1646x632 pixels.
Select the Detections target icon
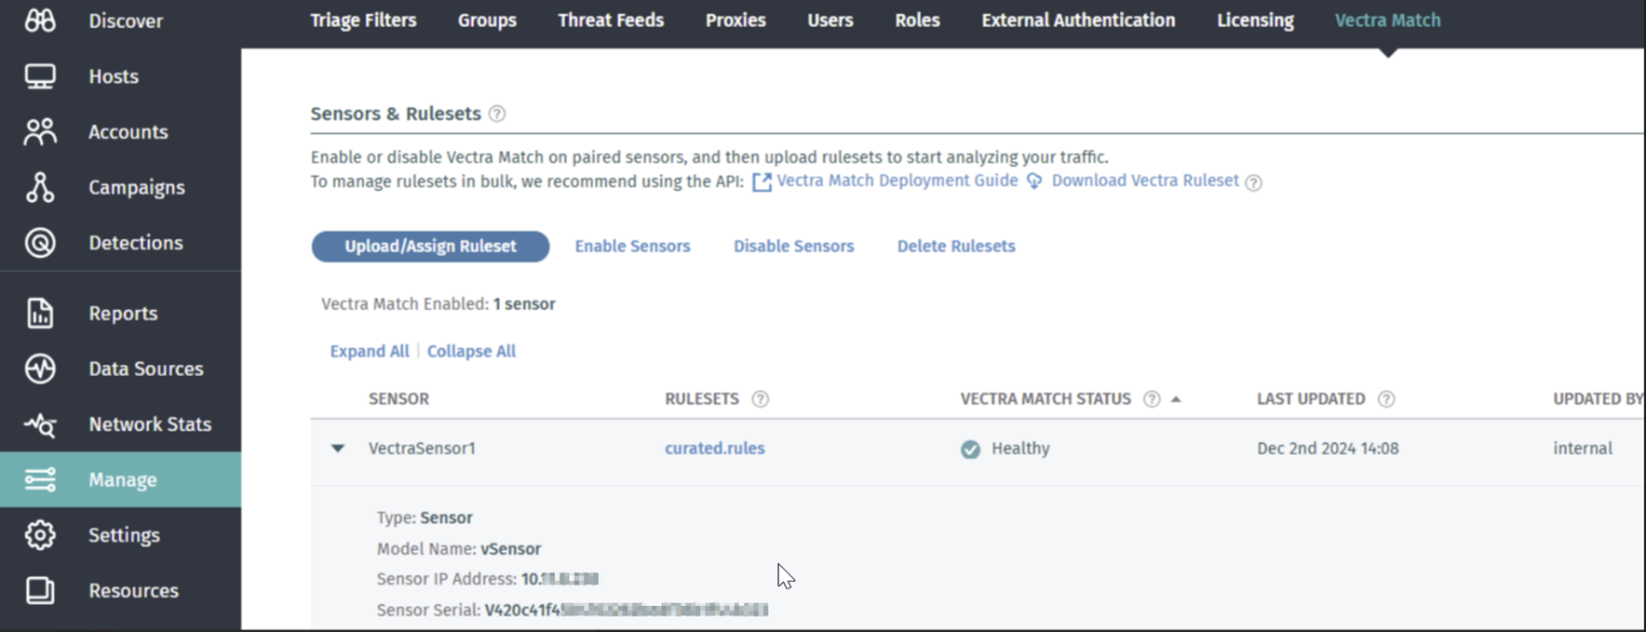pos(40,243)
